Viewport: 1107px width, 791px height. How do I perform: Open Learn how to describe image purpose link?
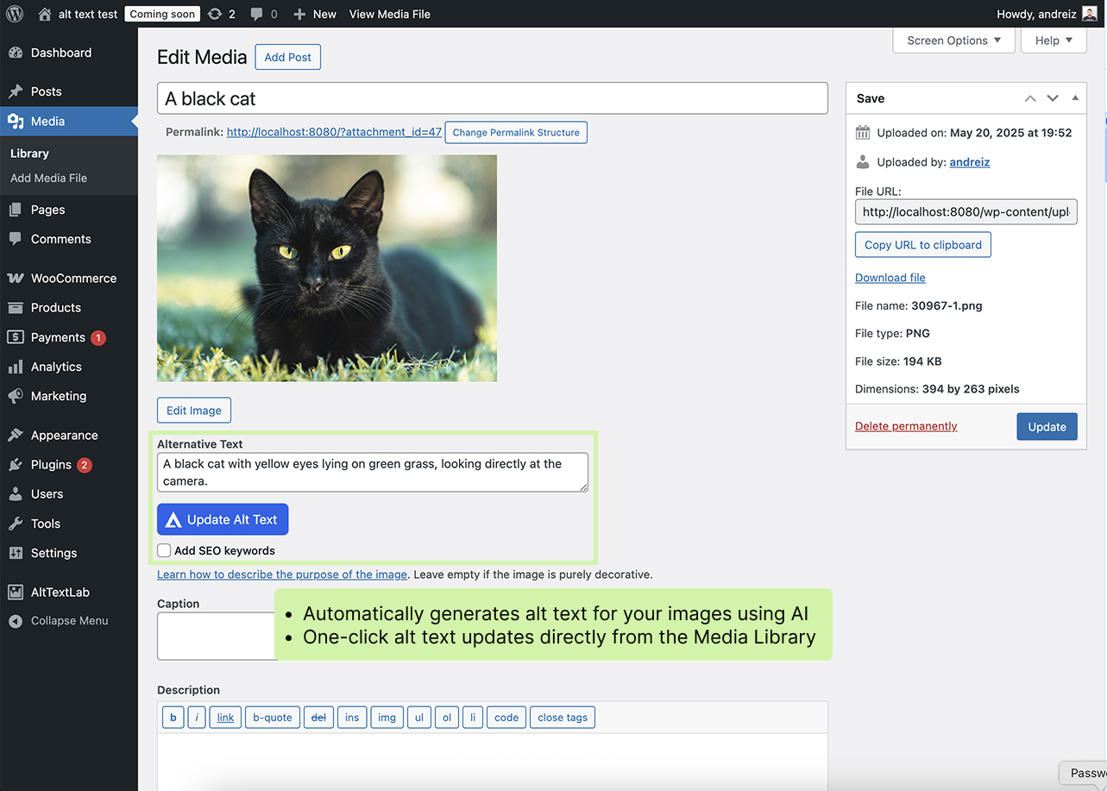click(x=282, y=574)
